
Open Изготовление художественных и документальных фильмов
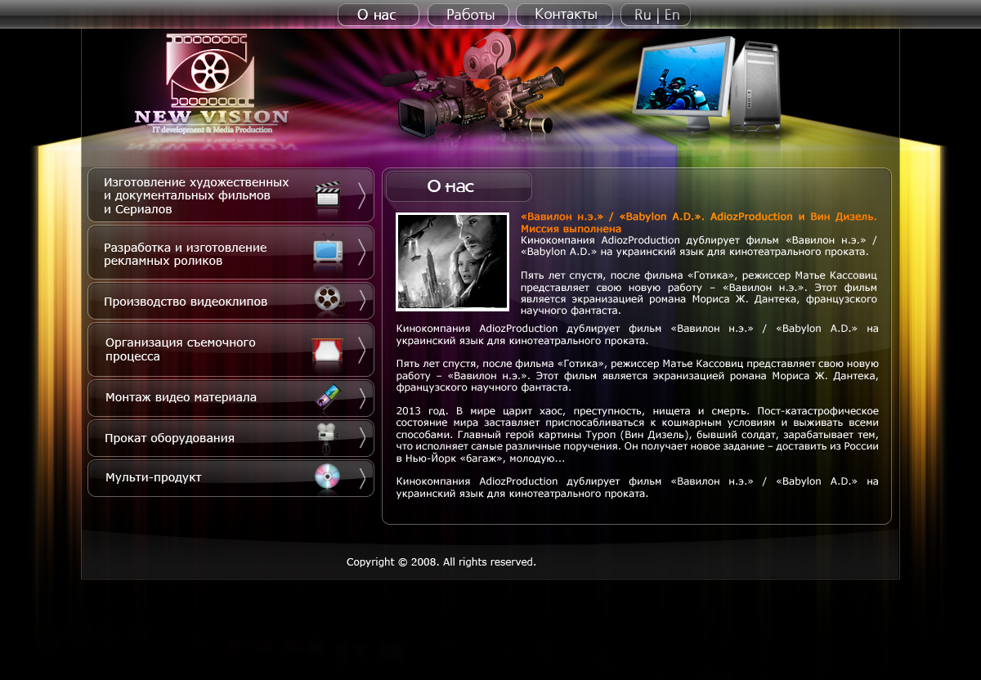(231, 195)
